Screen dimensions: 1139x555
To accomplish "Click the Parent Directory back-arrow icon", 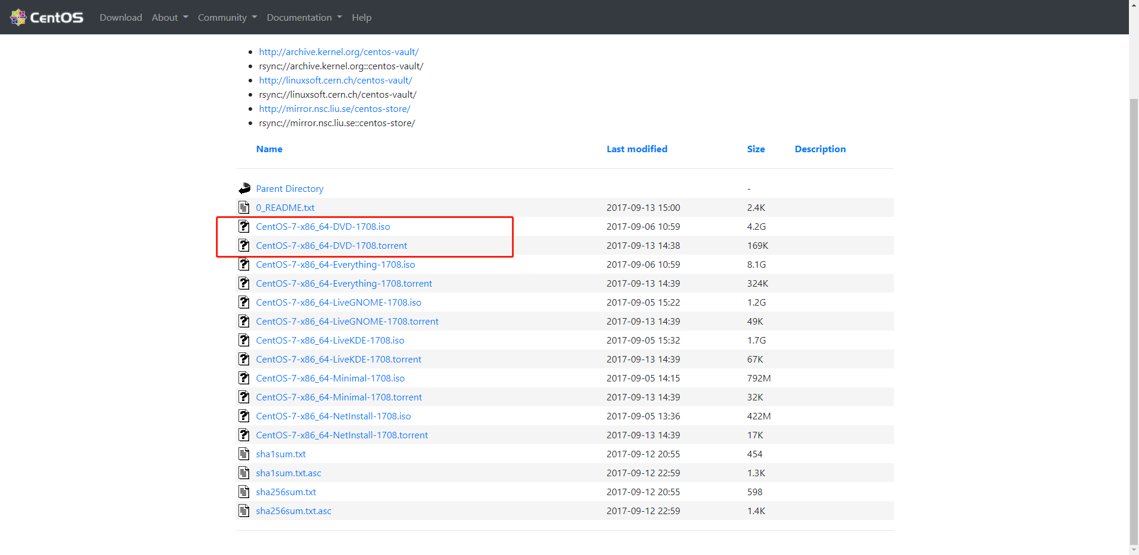I will pos(244,188).
